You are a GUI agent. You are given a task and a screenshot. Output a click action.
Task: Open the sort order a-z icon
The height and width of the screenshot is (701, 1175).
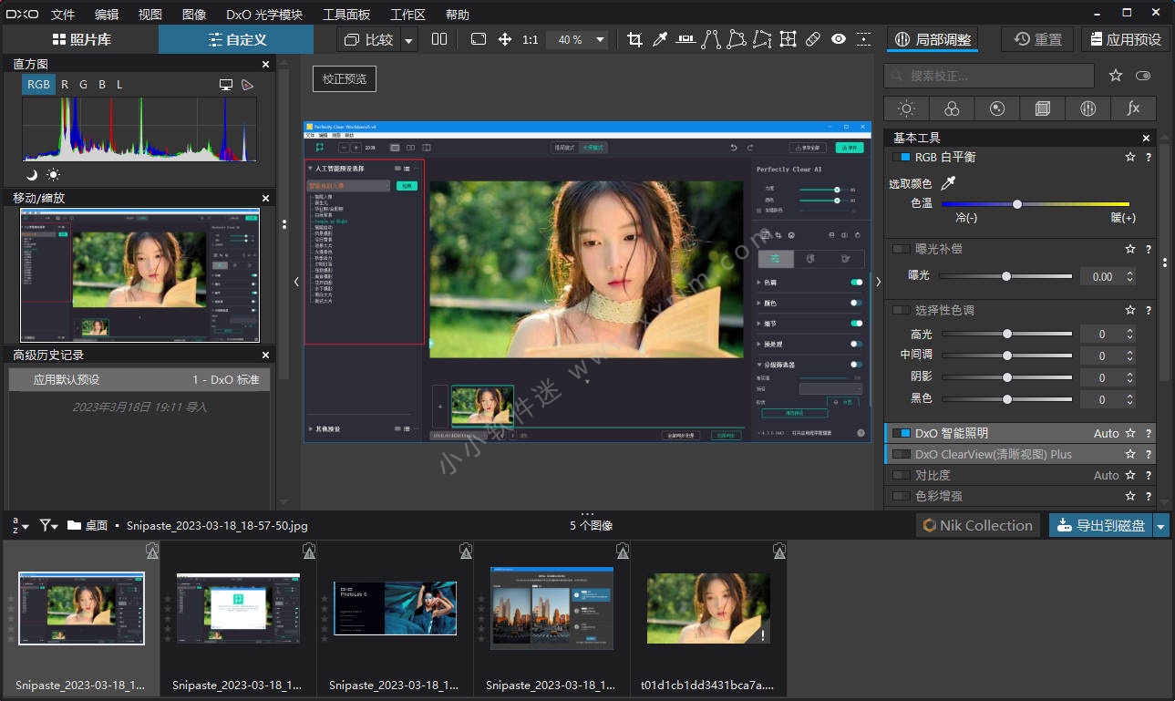tap(19, 525)
